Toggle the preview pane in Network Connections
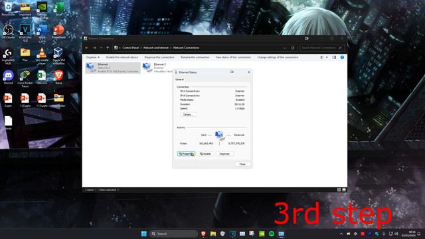 pyautogui.click(x=334, y=57)
